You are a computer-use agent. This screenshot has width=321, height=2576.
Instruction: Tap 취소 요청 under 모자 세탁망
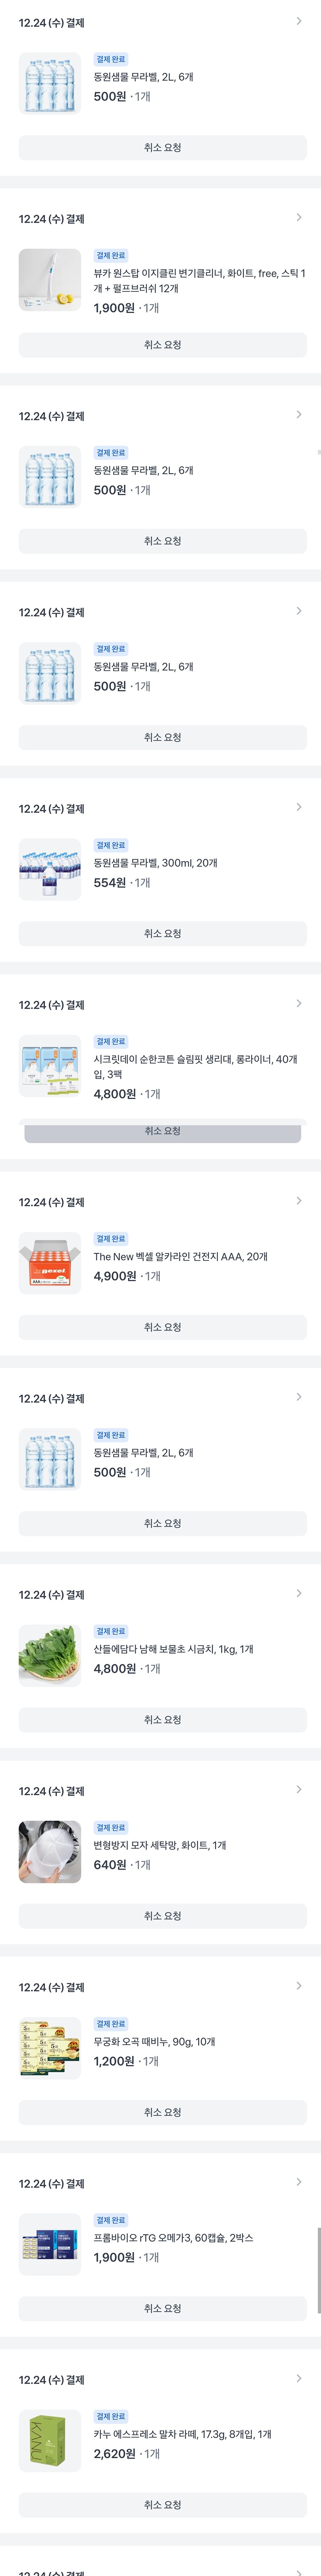point(162,1916)
